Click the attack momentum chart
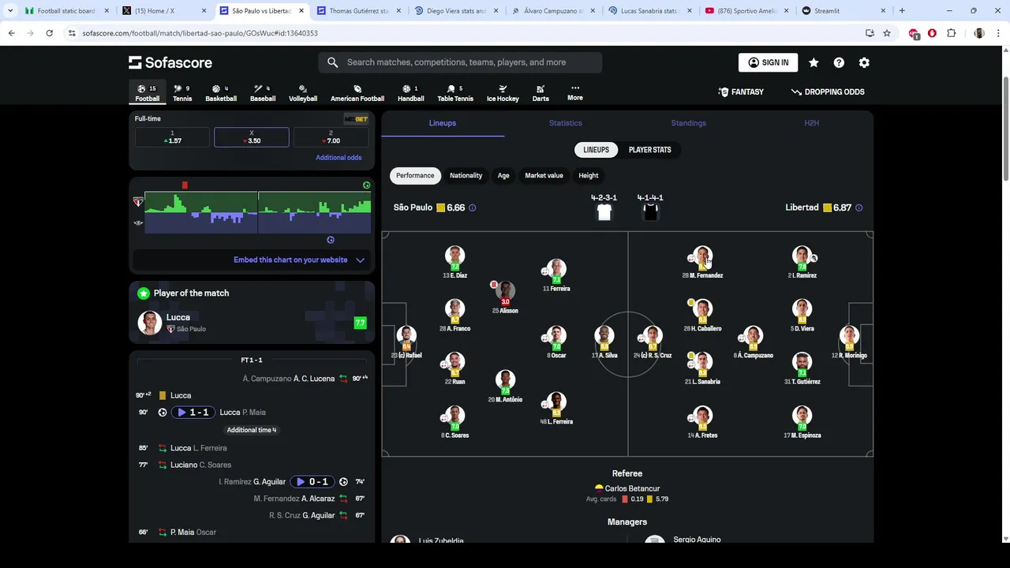 [257, 212]
